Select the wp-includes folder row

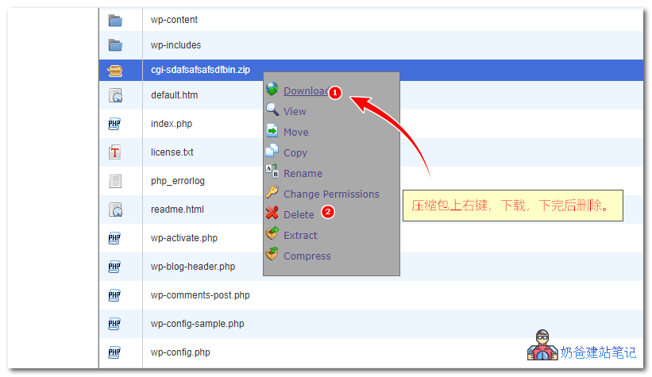coord(176,45)
